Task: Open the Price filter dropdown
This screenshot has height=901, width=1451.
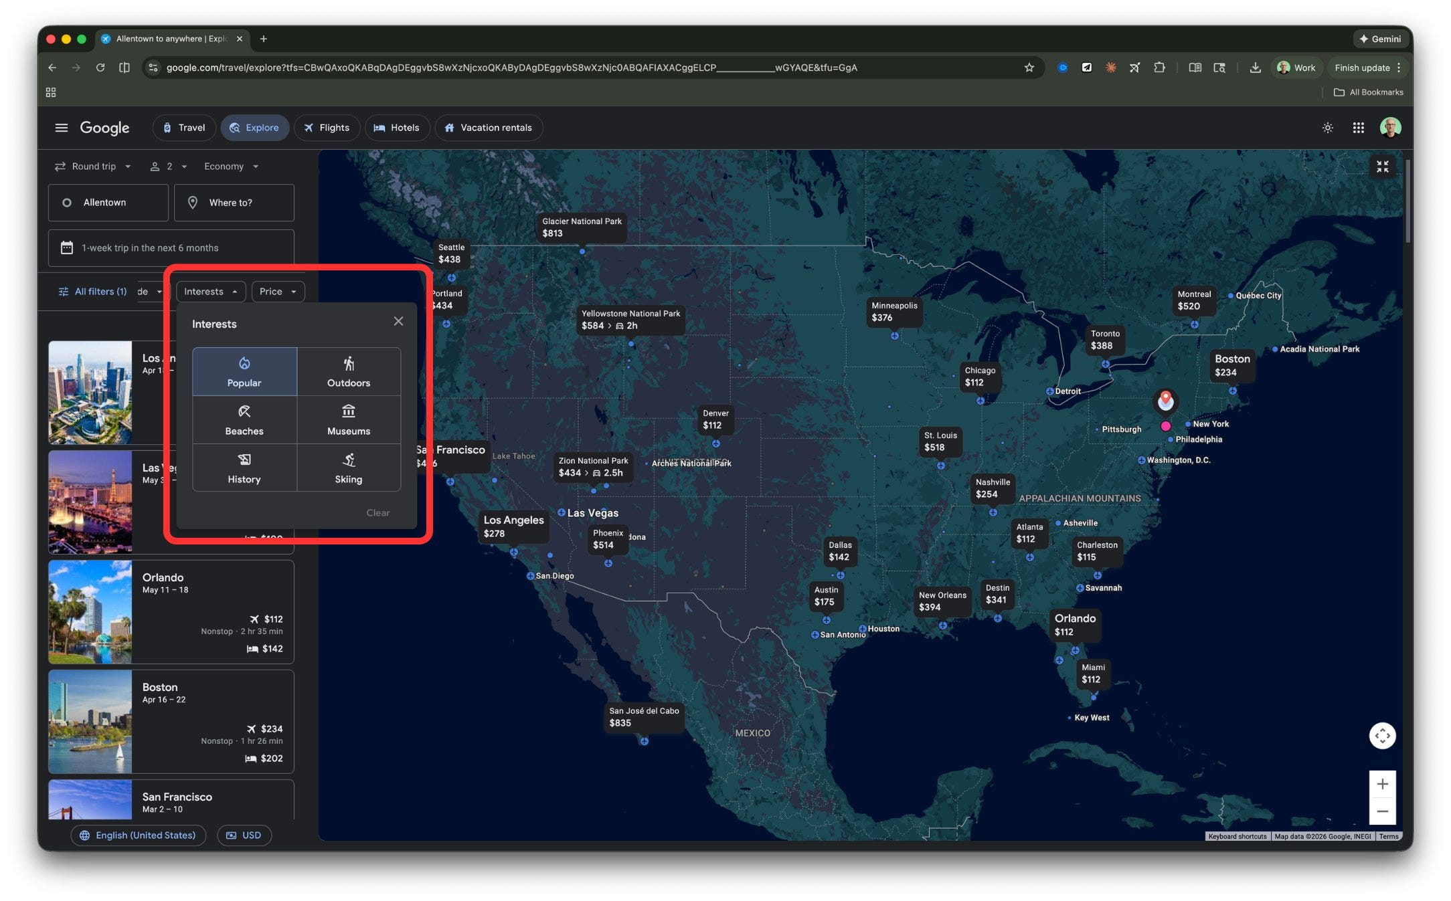Action: coord(278,292)
